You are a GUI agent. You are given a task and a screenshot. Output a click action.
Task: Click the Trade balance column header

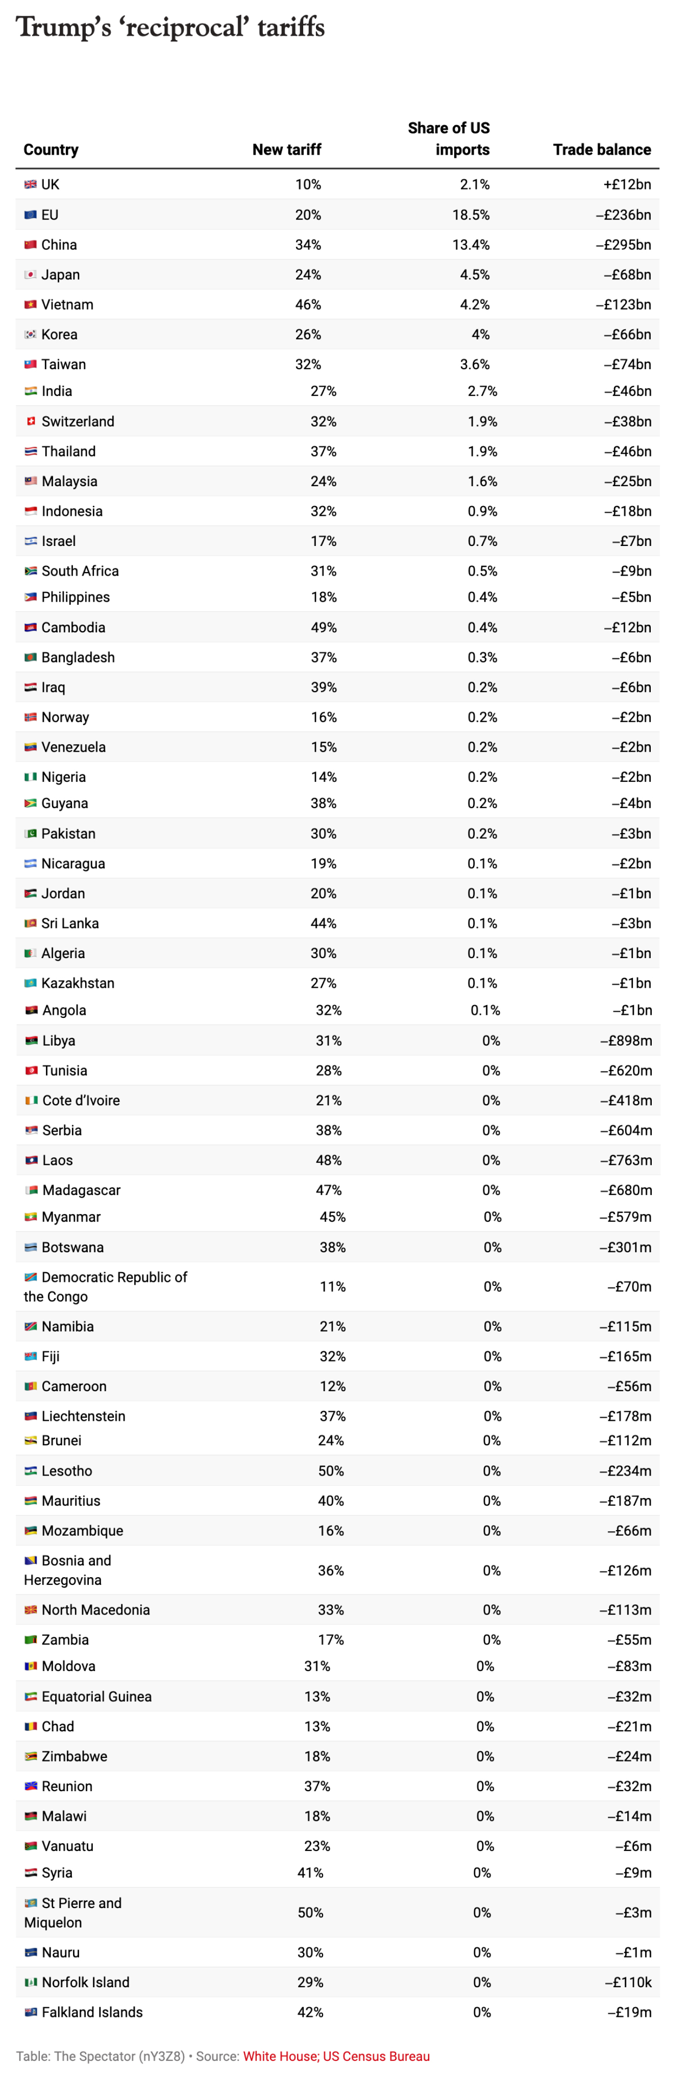point(601,150)
